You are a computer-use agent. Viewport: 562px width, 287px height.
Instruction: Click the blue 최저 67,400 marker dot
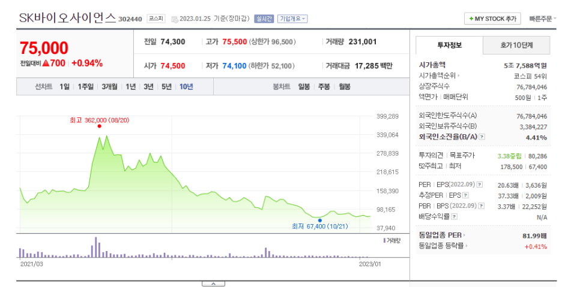319,220
